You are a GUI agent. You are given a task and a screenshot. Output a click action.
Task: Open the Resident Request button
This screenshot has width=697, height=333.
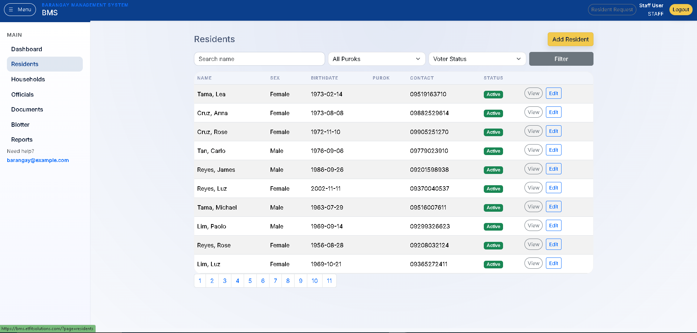point(612,9)
